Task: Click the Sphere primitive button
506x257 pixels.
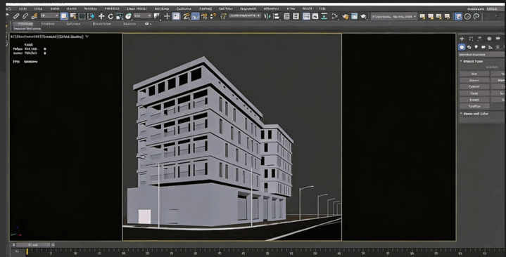Action: pos(474,80)
